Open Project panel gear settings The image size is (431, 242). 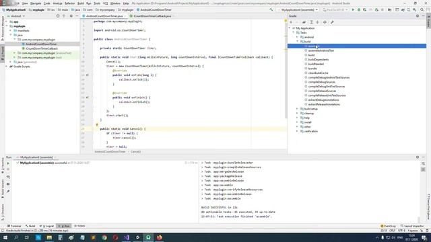tap(71, 16)
